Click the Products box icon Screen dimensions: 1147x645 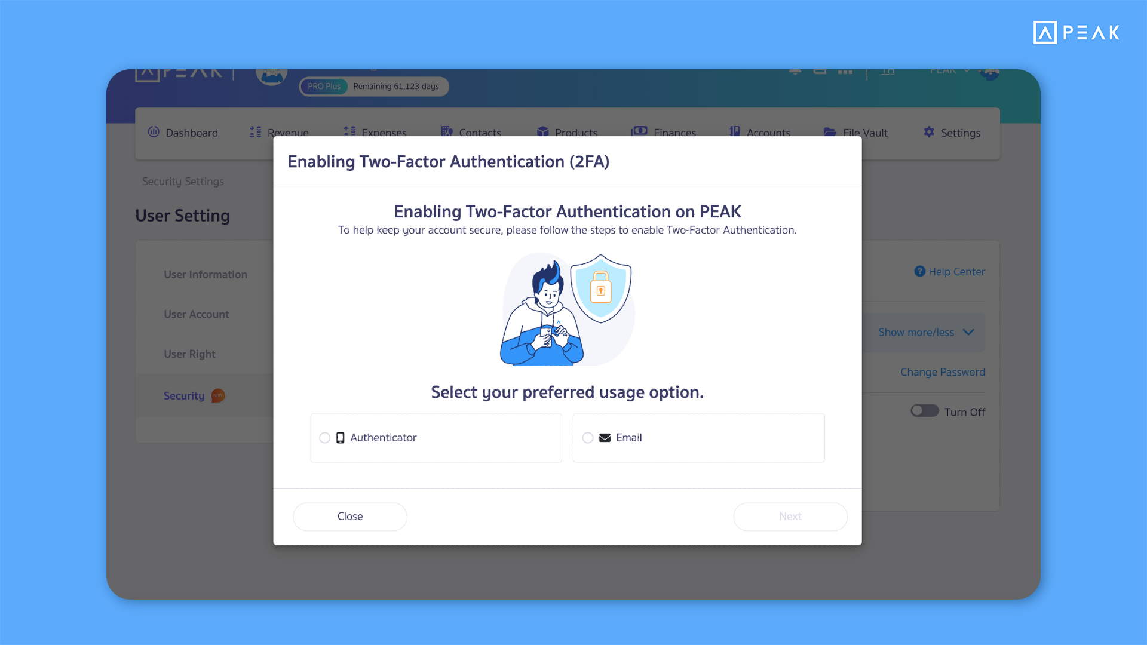point(542,132)
